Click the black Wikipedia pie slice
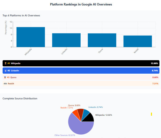 (x=89, y=118)
